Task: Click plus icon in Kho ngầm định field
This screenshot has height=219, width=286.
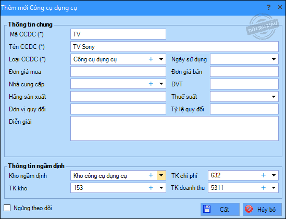Action: (151, 175)
